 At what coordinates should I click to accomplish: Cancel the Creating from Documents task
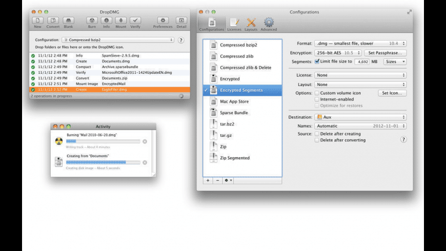(145, 162)
